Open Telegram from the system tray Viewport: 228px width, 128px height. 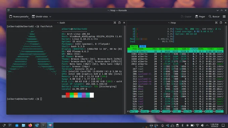click(167, 125)
